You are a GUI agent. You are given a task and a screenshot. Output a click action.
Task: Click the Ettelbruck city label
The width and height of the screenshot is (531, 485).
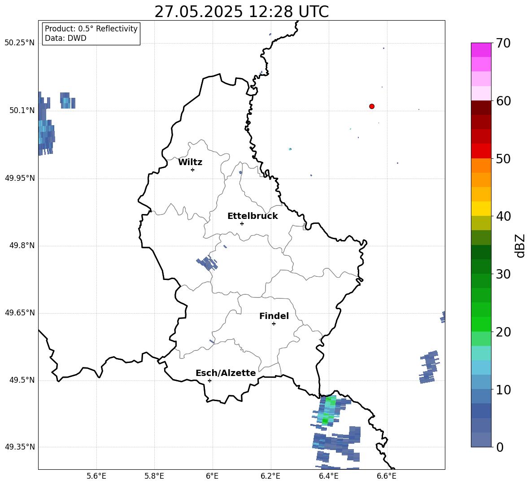tap(252, 216)
